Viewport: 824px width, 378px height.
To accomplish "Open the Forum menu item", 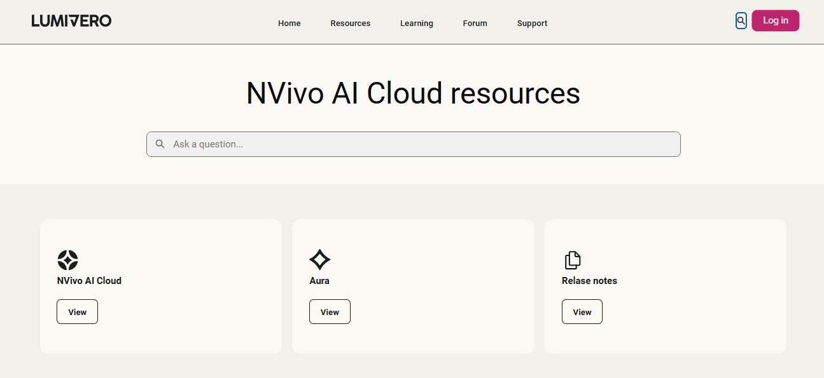I will (x=475, y=24).
